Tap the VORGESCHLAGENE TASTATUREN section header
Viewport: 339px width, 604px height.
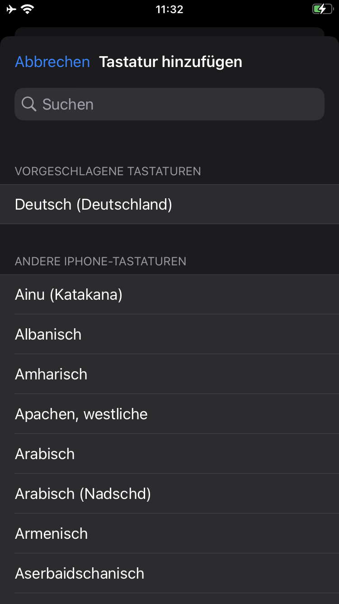108,171
